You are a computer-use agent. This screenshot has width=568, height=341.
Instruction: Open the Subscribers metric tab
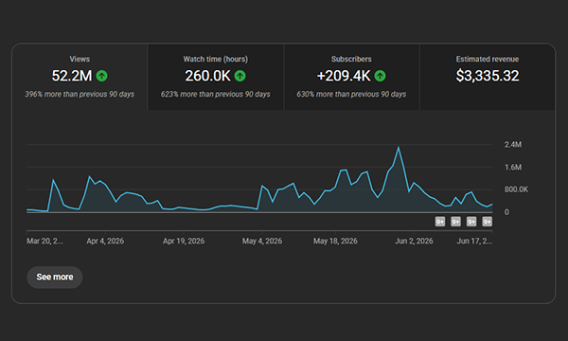(351, 77)
